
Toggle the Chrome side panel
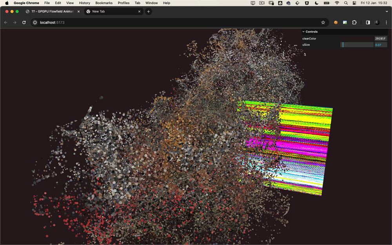368,22
